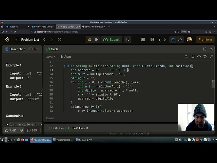Viewport: 217px width, 163px height.
Task: Go to next problem arrow
Action: [x=52, y=40]
